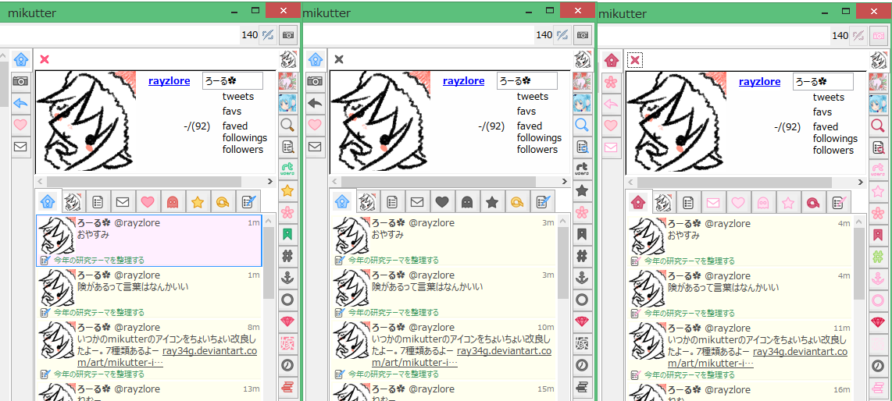Click photo attach camera button beside 140 in left window
892x401 pixels.
(x=288, y=35)
